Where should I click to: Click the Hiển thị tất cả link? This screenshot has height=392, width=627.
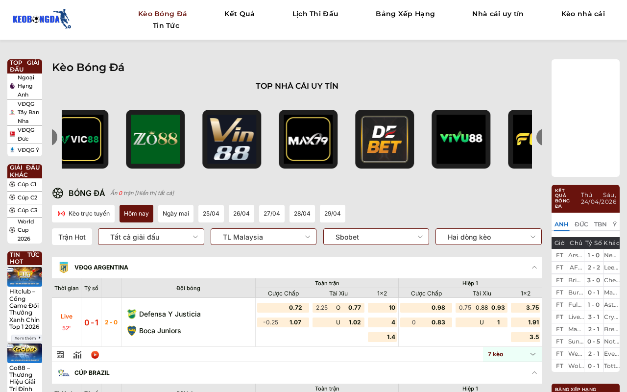point(154,193)
